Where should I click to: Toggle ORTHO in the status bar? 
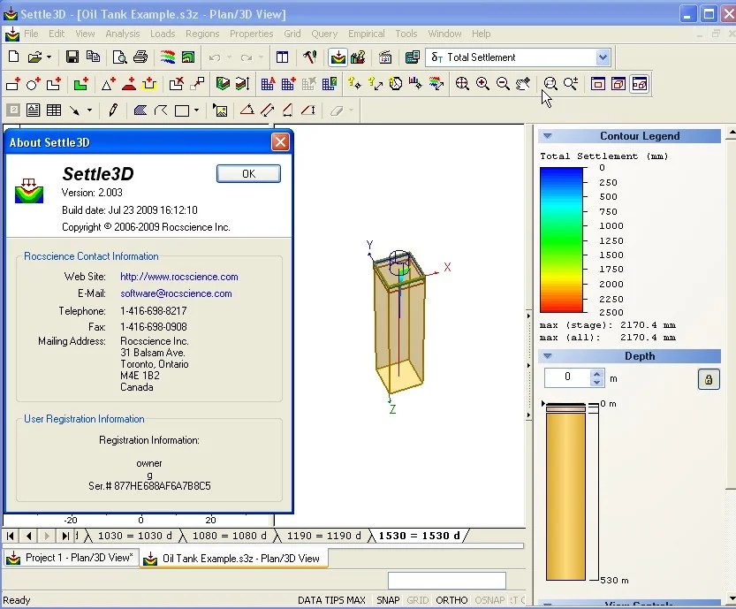point(451,600)
